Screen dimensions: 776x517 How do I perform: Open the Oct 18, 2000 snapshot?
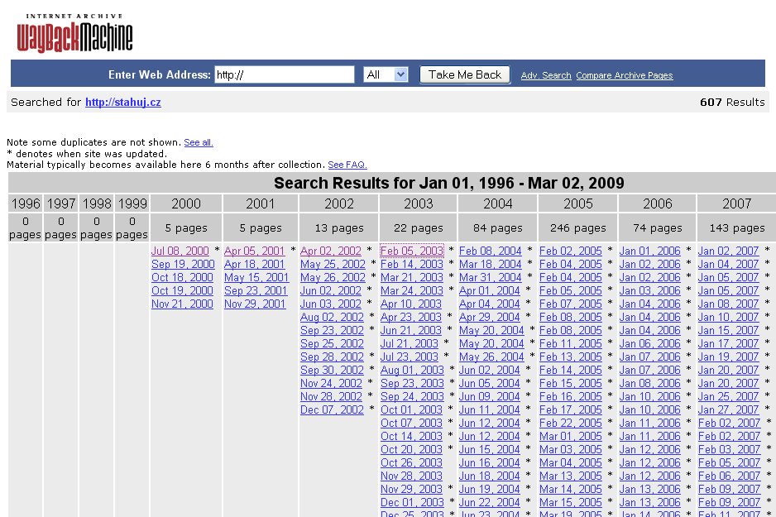pyautogui.click(x=182, y=278)
